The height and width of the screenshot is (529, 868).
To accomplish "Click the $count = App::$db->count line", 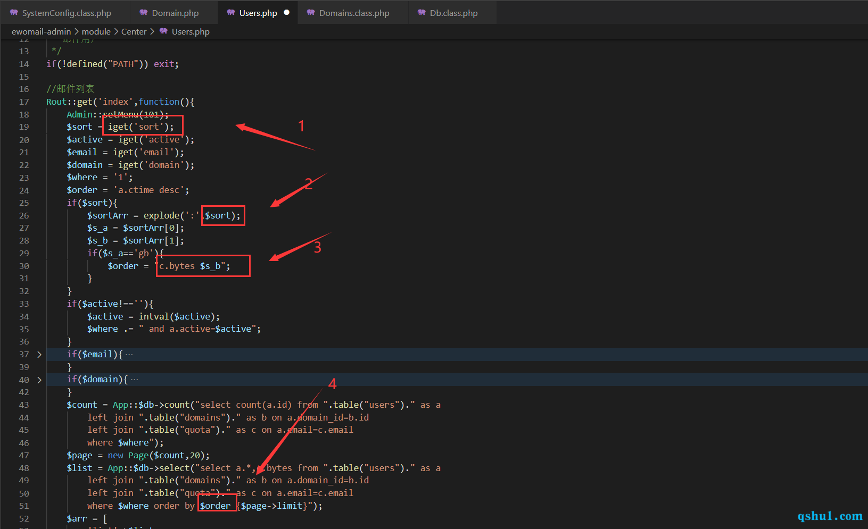I will pyautogui.click(x=253, y=405).
